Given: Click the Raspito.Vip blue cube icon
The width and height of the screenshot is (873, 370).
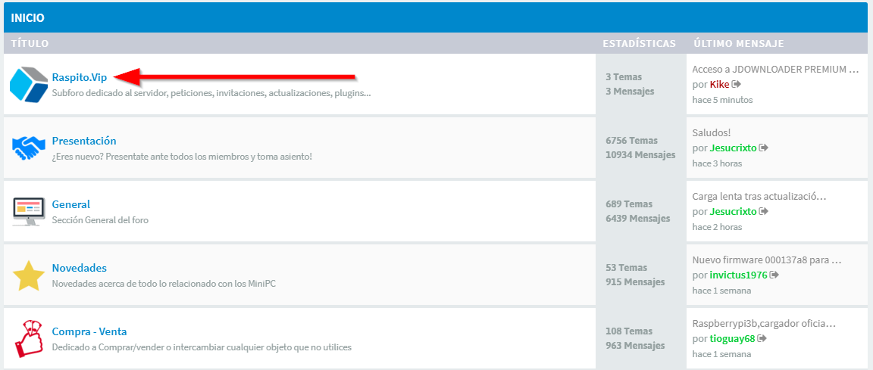Looking at the screenshot, I should [x=29, y=84].
